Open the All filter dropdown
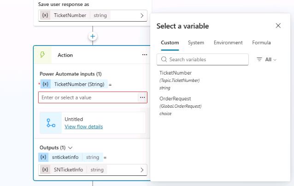 (266, 59)
